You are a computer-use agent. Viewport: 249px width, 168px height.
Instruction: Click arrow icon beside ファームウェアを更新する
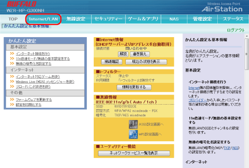[12, 100]
